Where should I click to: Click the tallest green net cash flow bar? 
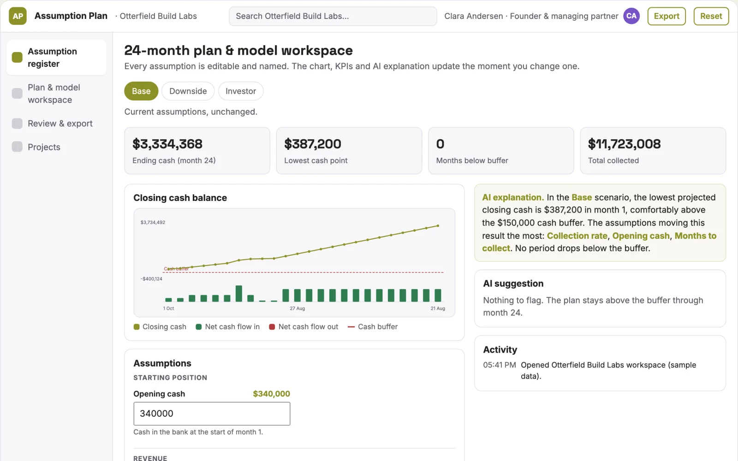(239, 294)
